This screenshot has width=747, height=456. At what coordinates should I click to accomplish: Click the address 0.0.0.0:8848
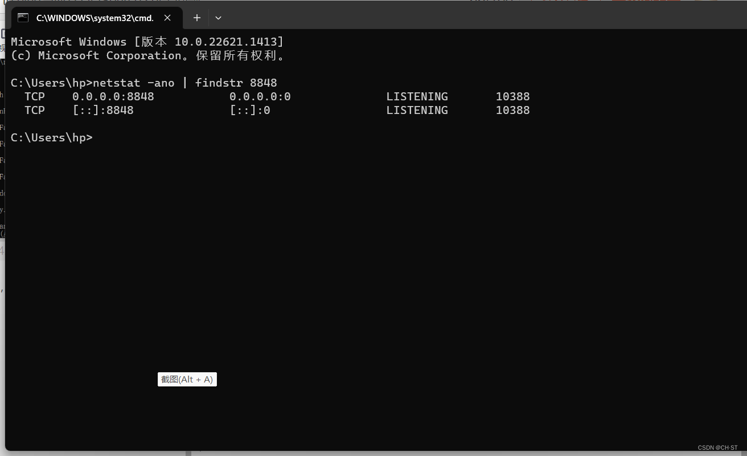113,96
